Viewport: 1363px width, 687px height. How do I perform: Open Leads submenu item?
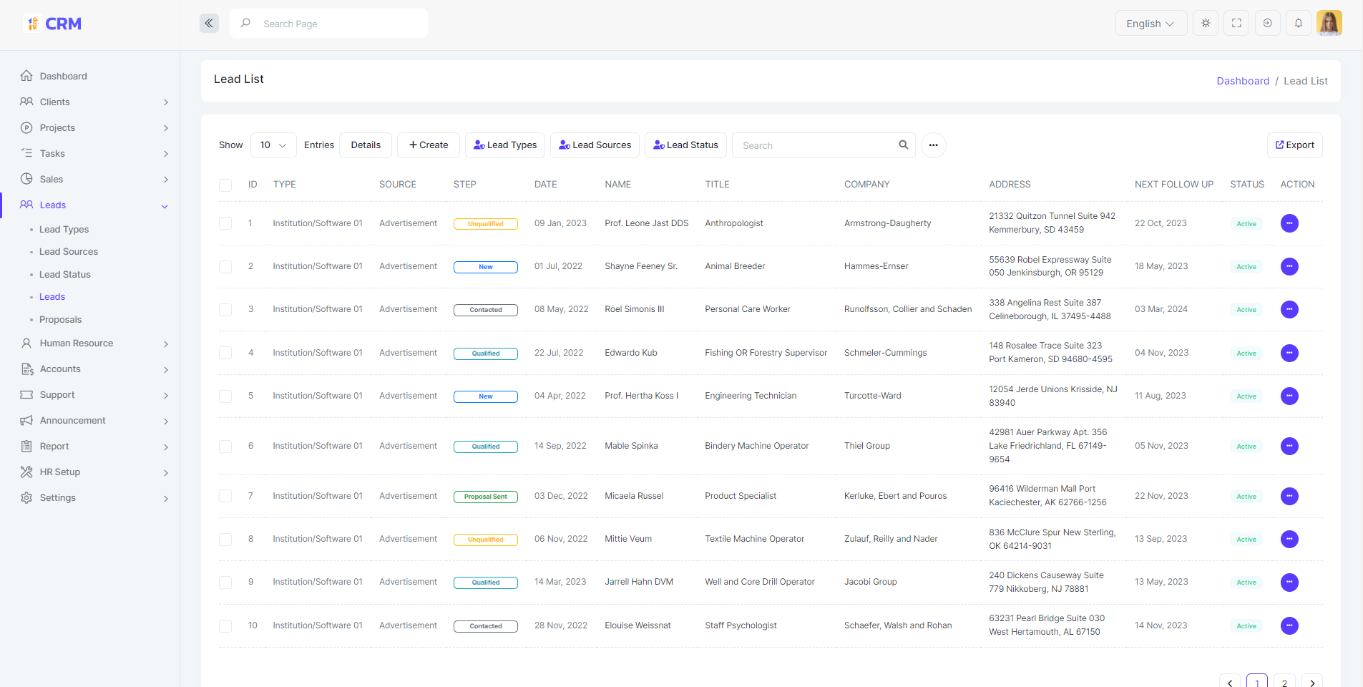click(52, 296)
